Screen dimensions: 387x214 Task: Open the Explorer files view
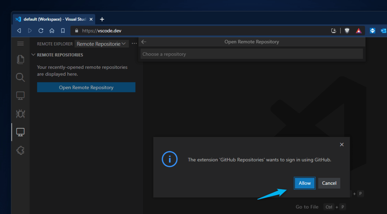point(20,59)
